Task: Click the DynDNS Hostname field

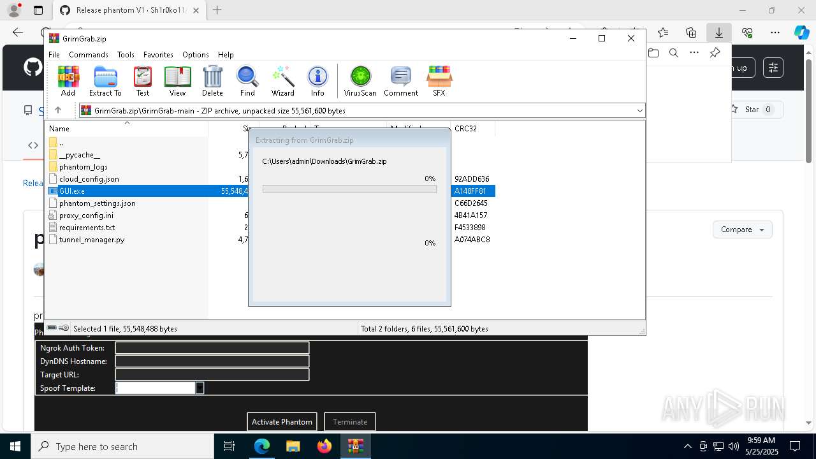Action: click(x=212, y=361)
